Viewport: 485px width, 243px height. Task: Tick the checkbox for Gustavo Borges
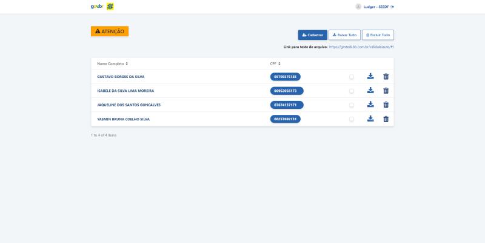click(352, 77)
